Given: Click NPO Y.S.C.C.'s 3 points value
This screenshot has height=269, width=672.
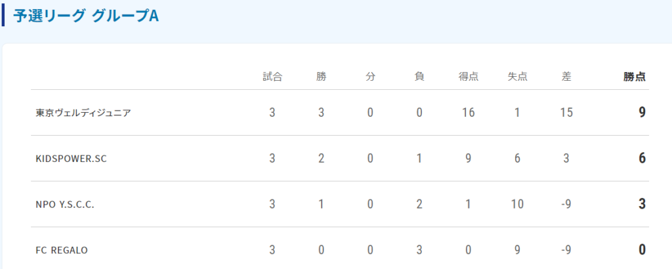Looking at the screenshot, I should [x=642, y=204].
